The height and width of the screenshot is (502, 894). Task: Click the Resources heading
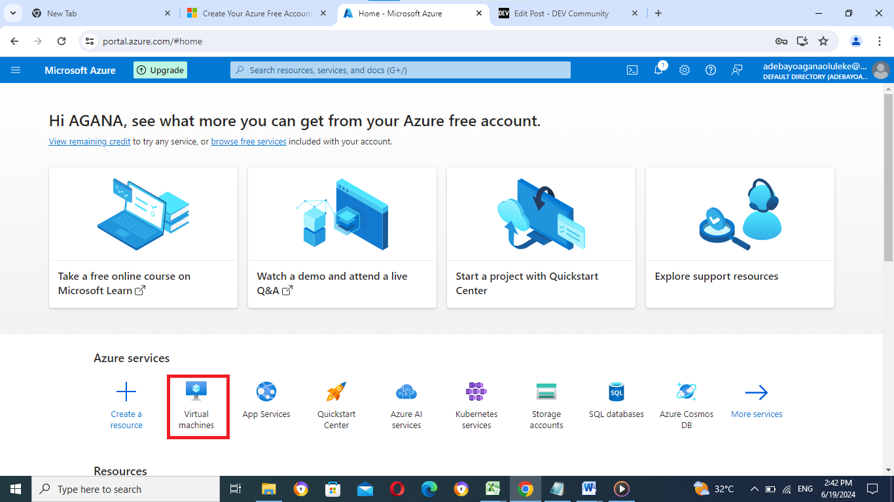pos(120,471)
